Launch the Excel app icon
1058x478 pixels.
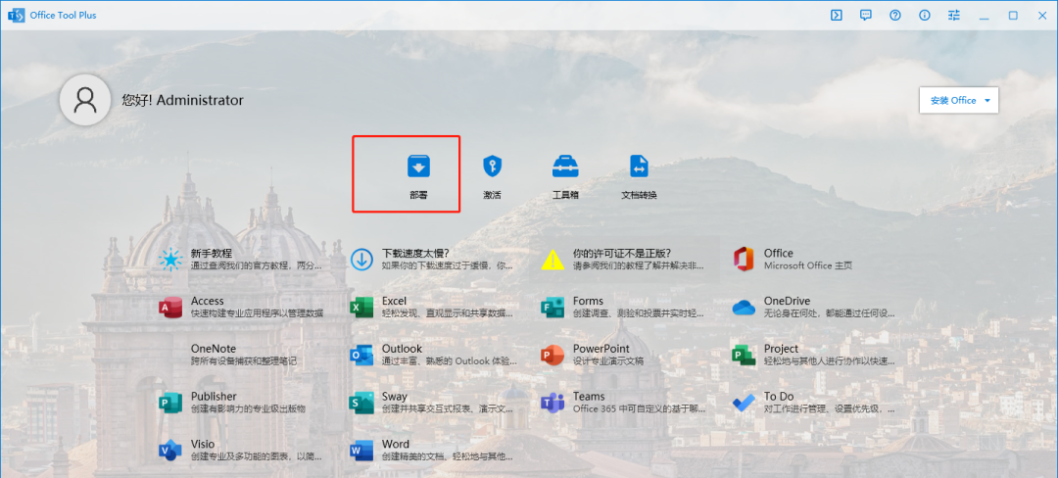pyautogui.click(x=361, y=308)
